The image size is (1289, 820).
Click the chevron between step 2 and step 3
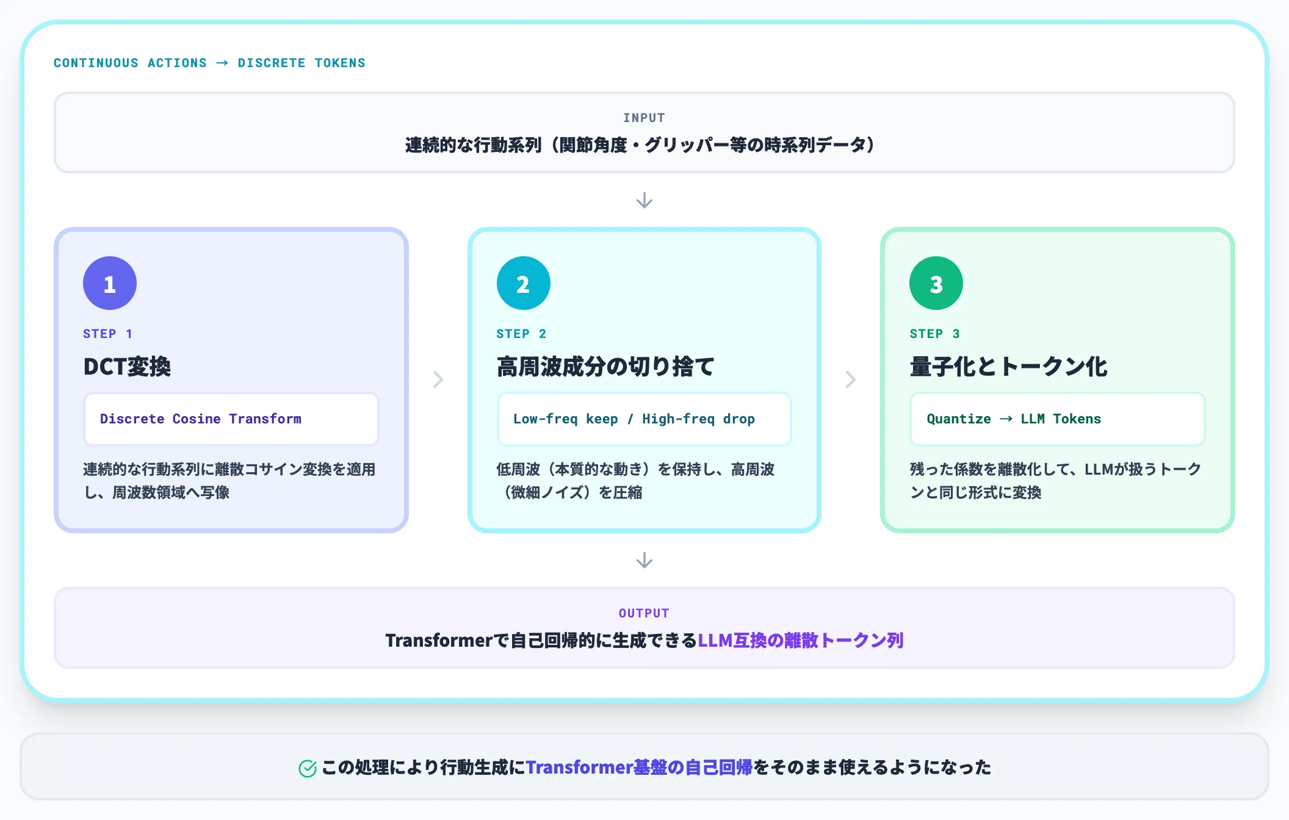[x=851, y=379]
